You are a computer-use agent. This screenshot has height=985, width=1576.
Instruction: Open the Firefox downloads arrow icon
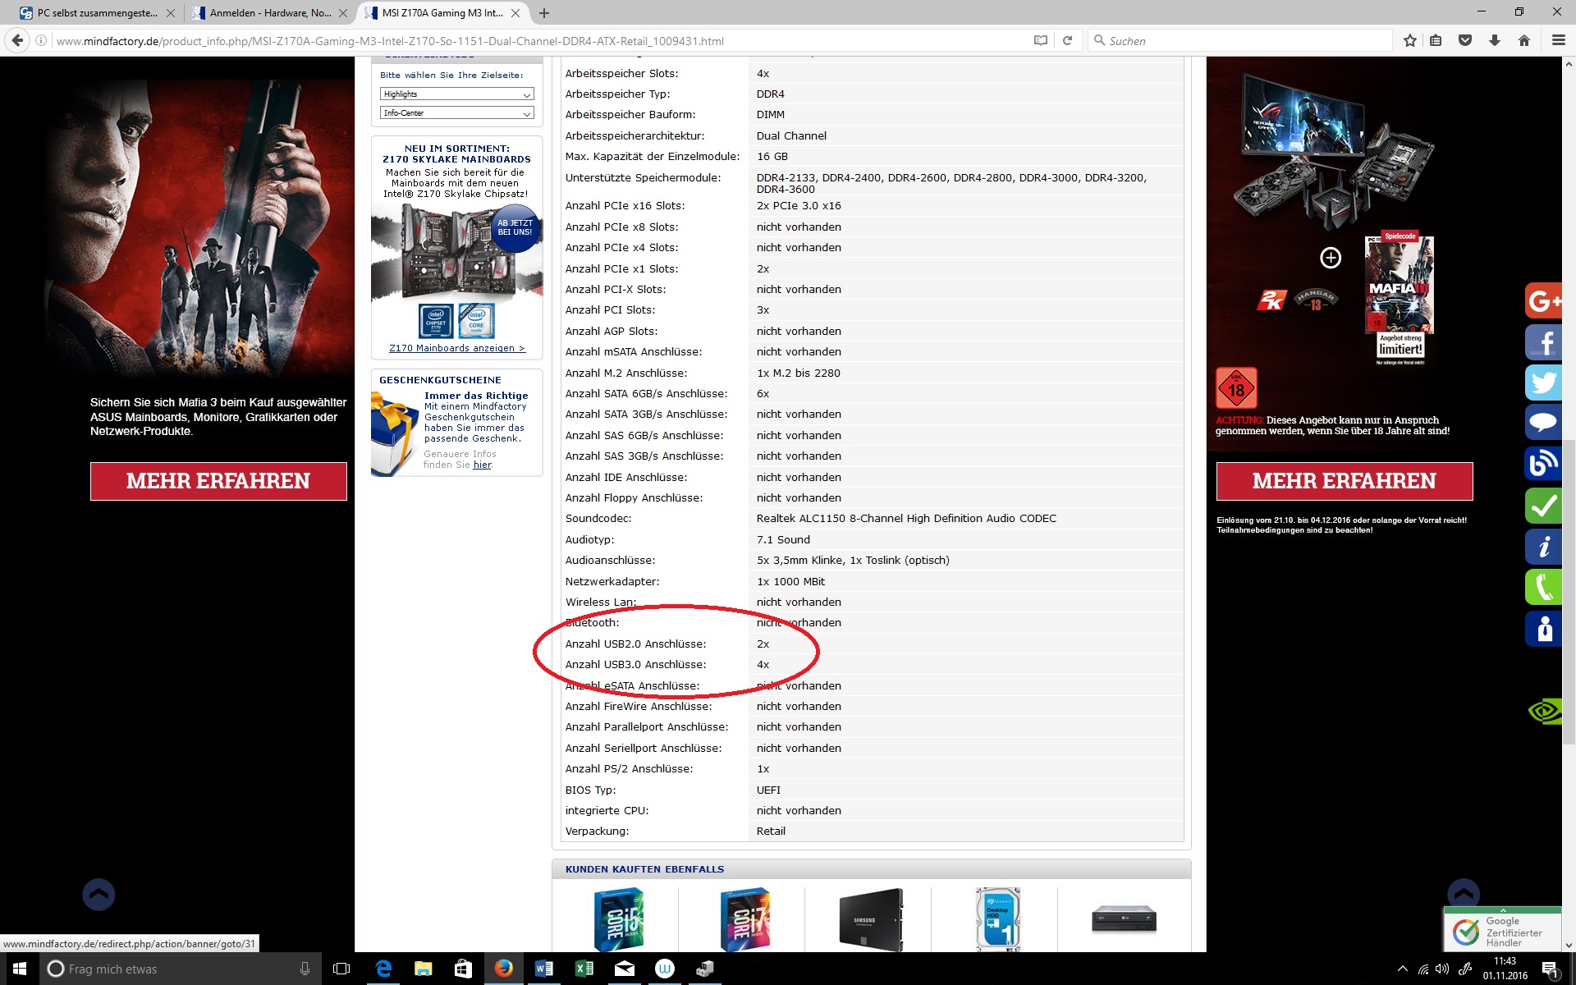pyautogui.click(x=1494, y=40)
